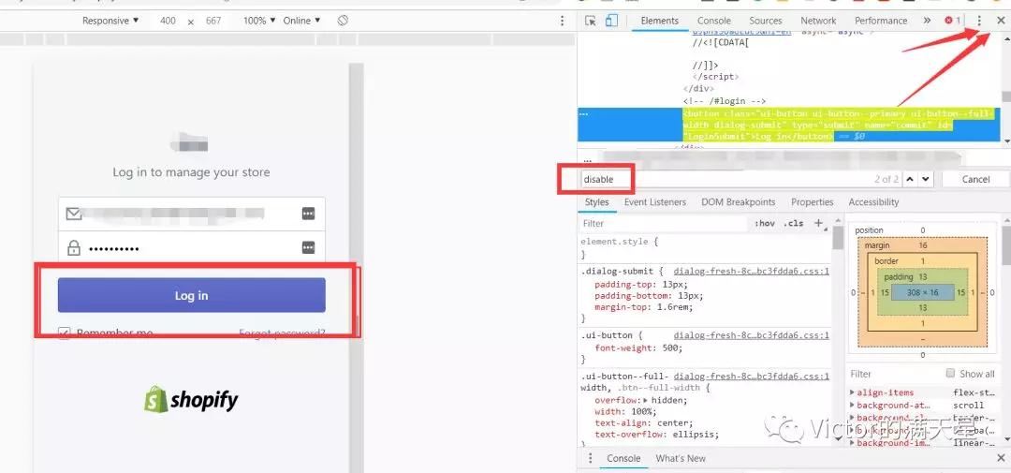Open the .dialog-submit rule's stylesheet link

[751, 271]
